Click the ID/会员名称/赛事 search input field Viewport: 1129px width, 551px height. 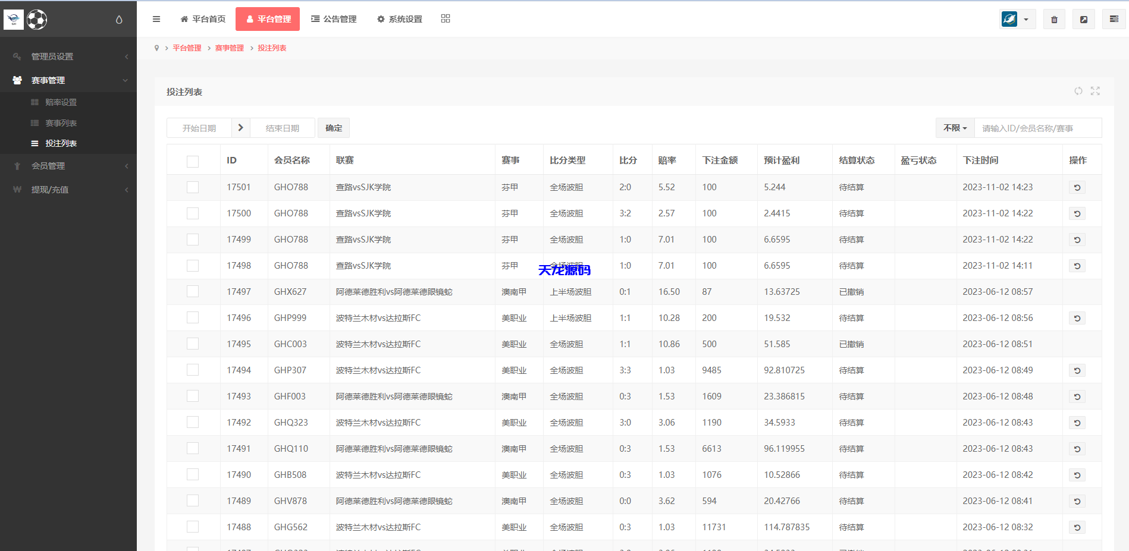(x=1038, y=127)
